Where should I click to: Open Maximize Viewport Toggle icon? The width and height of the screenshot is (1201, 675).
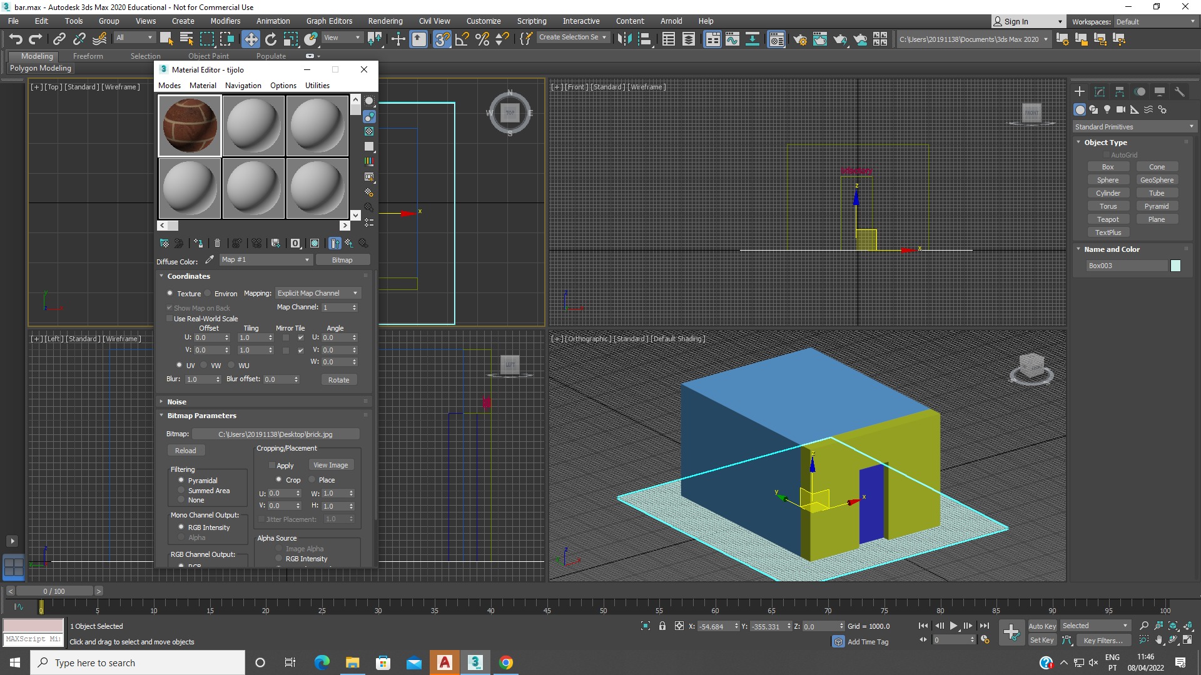[x=1187, y=640]
